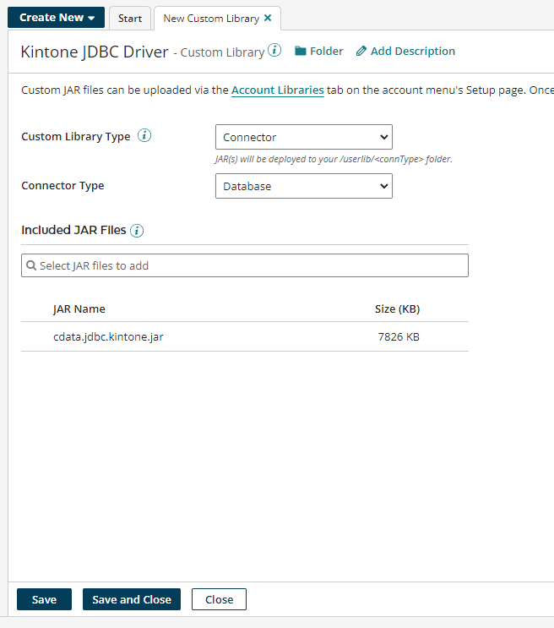Click the search magnifier icon in JAR field

pos(31,265)
